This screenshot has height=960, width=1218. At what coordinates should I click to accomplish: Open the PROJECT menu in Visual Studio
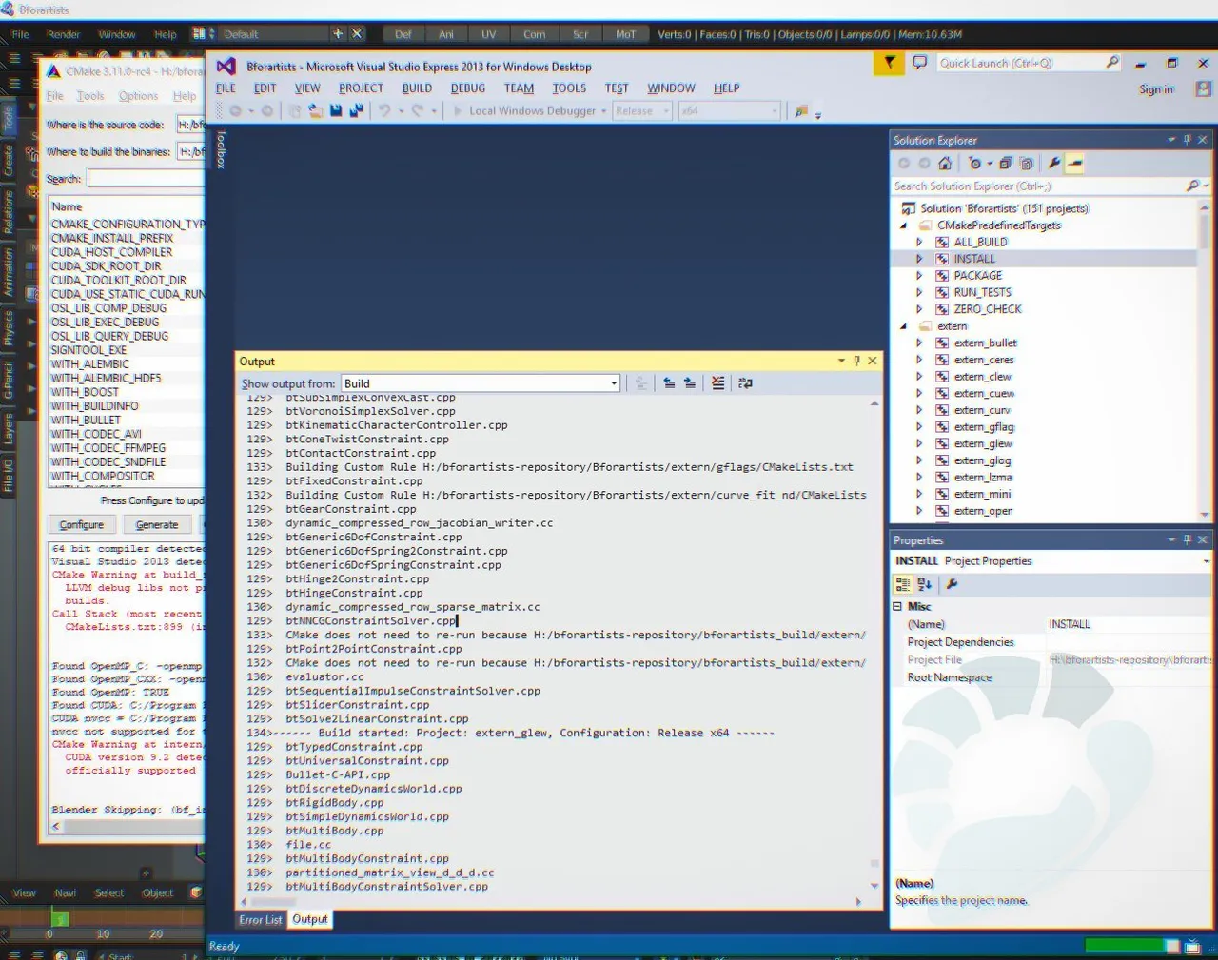(x=362, y=88)
